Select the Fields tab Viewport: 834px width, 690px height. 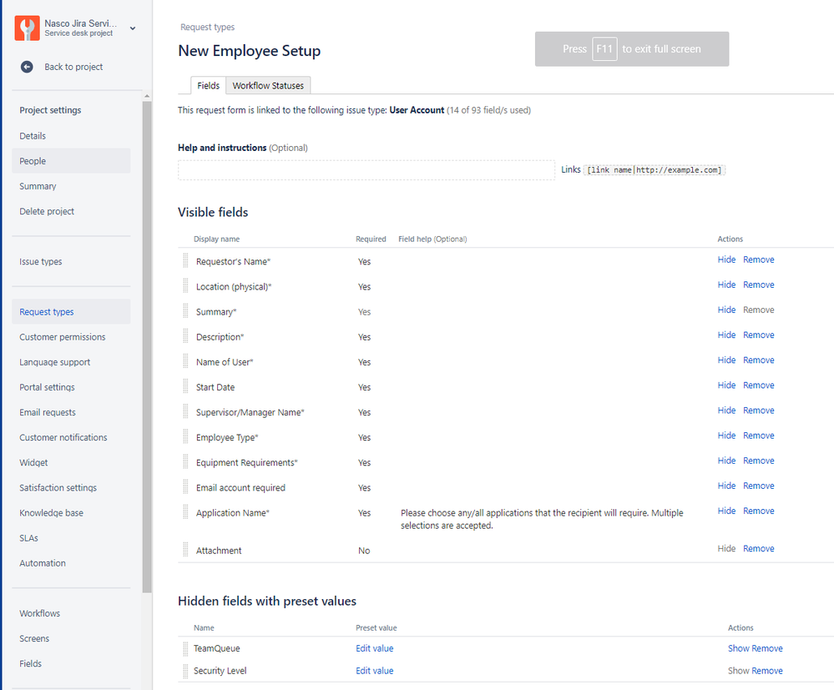pos(207,85)
